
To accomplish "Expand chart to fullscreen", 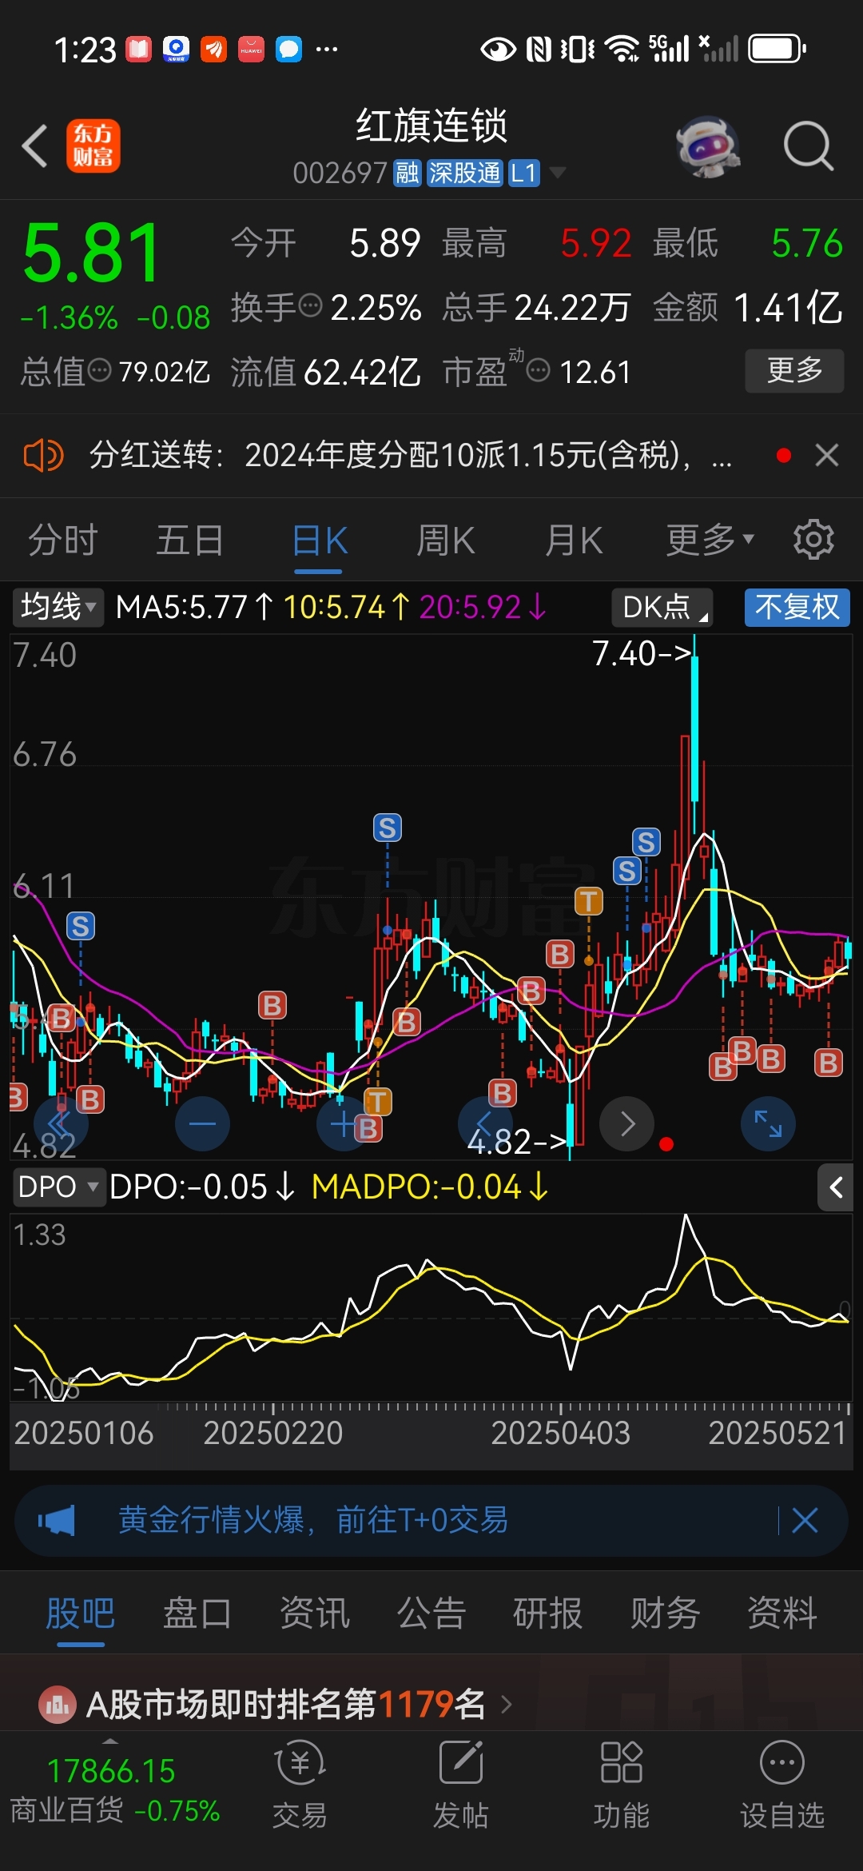I will click(x=768, y=1123).
